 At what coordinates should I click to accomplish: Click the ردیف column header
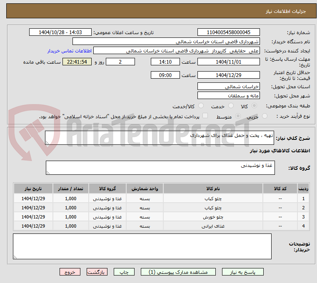point(303,189)
